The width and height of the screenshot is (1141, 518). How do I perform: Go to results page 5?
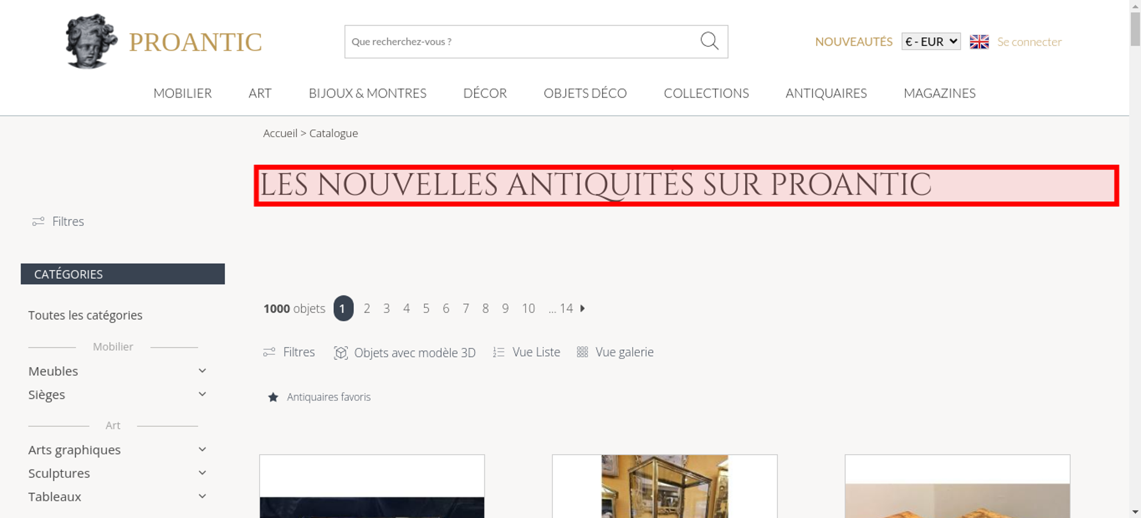click(x=426, y=309)
